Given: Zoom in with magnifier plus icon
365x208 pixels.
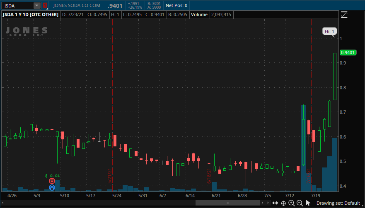Looking at the screenshot, I should point(291,203).
